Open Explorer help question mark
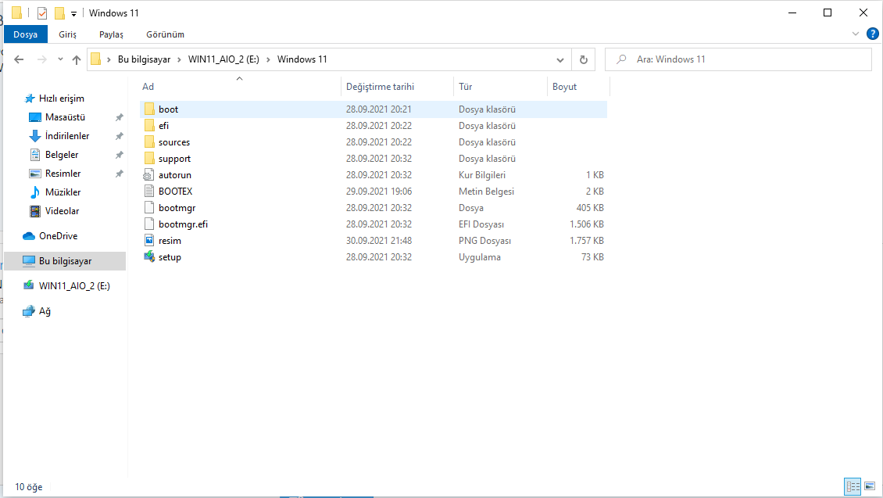The image size is (883, 498). 872,34
